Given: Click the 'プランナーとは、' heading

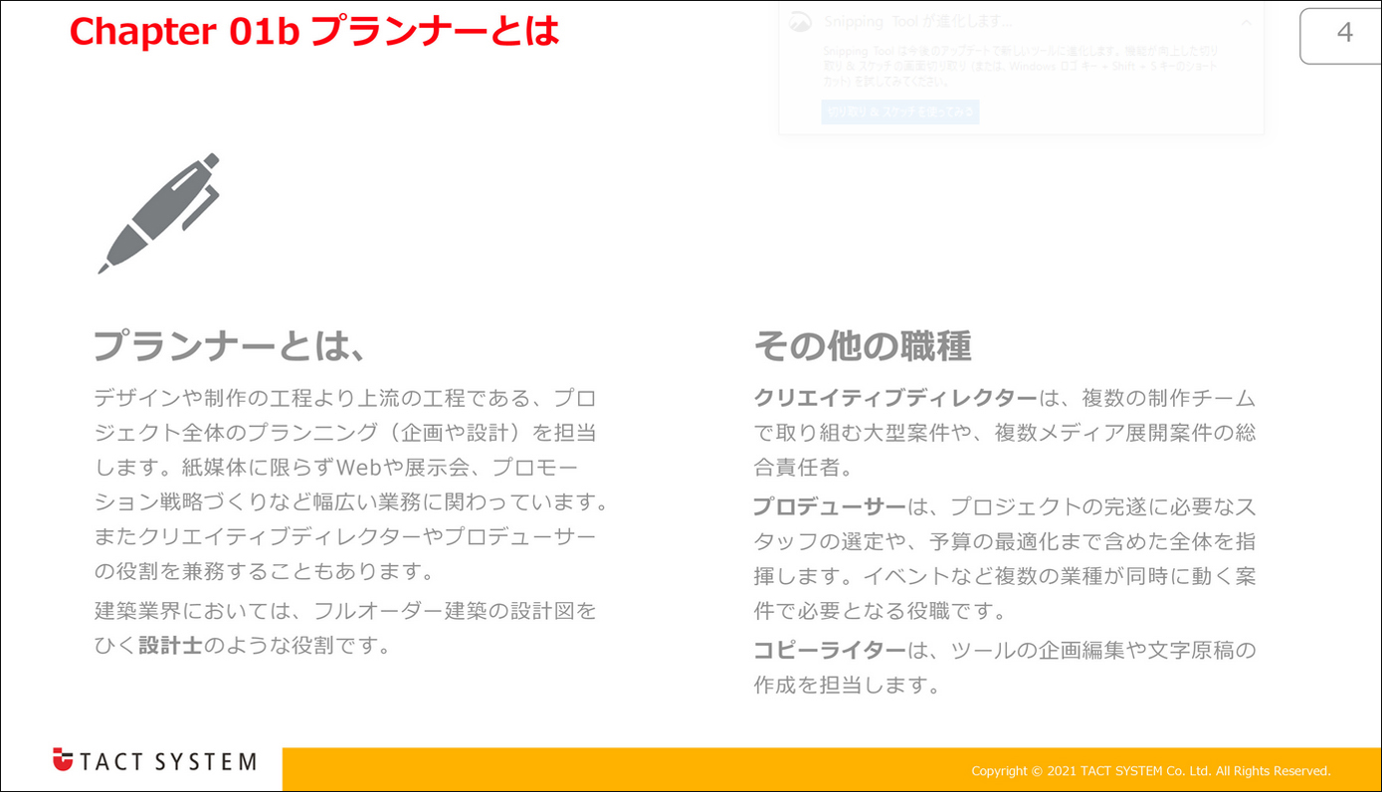Looking at the screenshot, I should [x=230, y=345].
